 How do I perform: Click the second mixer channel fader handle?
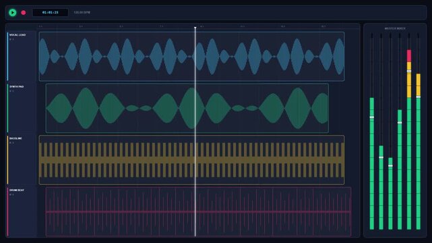click(x=381, y=157)
